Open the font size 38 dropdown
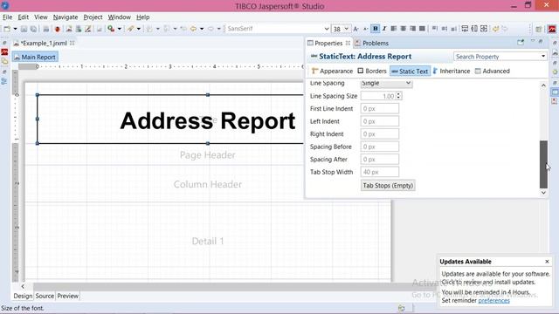This screenshot has width=559, height=314. (x=346, y=29)
